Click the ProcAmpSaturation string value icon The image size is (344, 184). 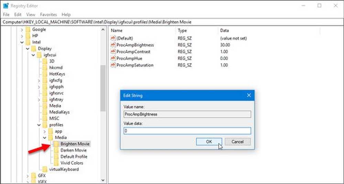(113, 65)
